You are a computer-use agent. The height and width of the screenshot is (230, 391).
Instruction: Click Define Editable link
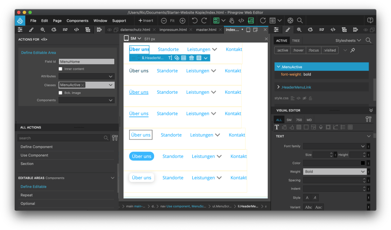34,187
